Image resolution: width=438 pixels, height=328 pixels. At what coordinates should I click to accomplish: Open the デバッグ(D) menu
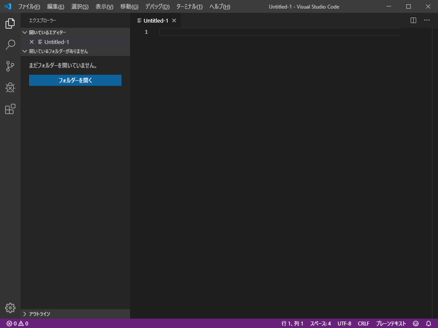pyautogui.click(x=157, y=6)
